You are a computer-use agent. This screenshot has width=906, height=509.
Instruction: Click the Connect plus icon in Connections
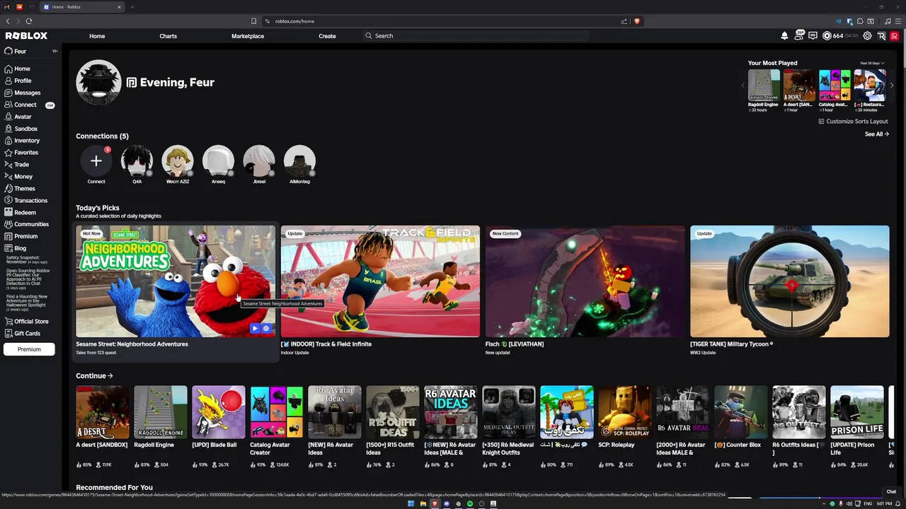pyautogui.click(x=96, y=161)
